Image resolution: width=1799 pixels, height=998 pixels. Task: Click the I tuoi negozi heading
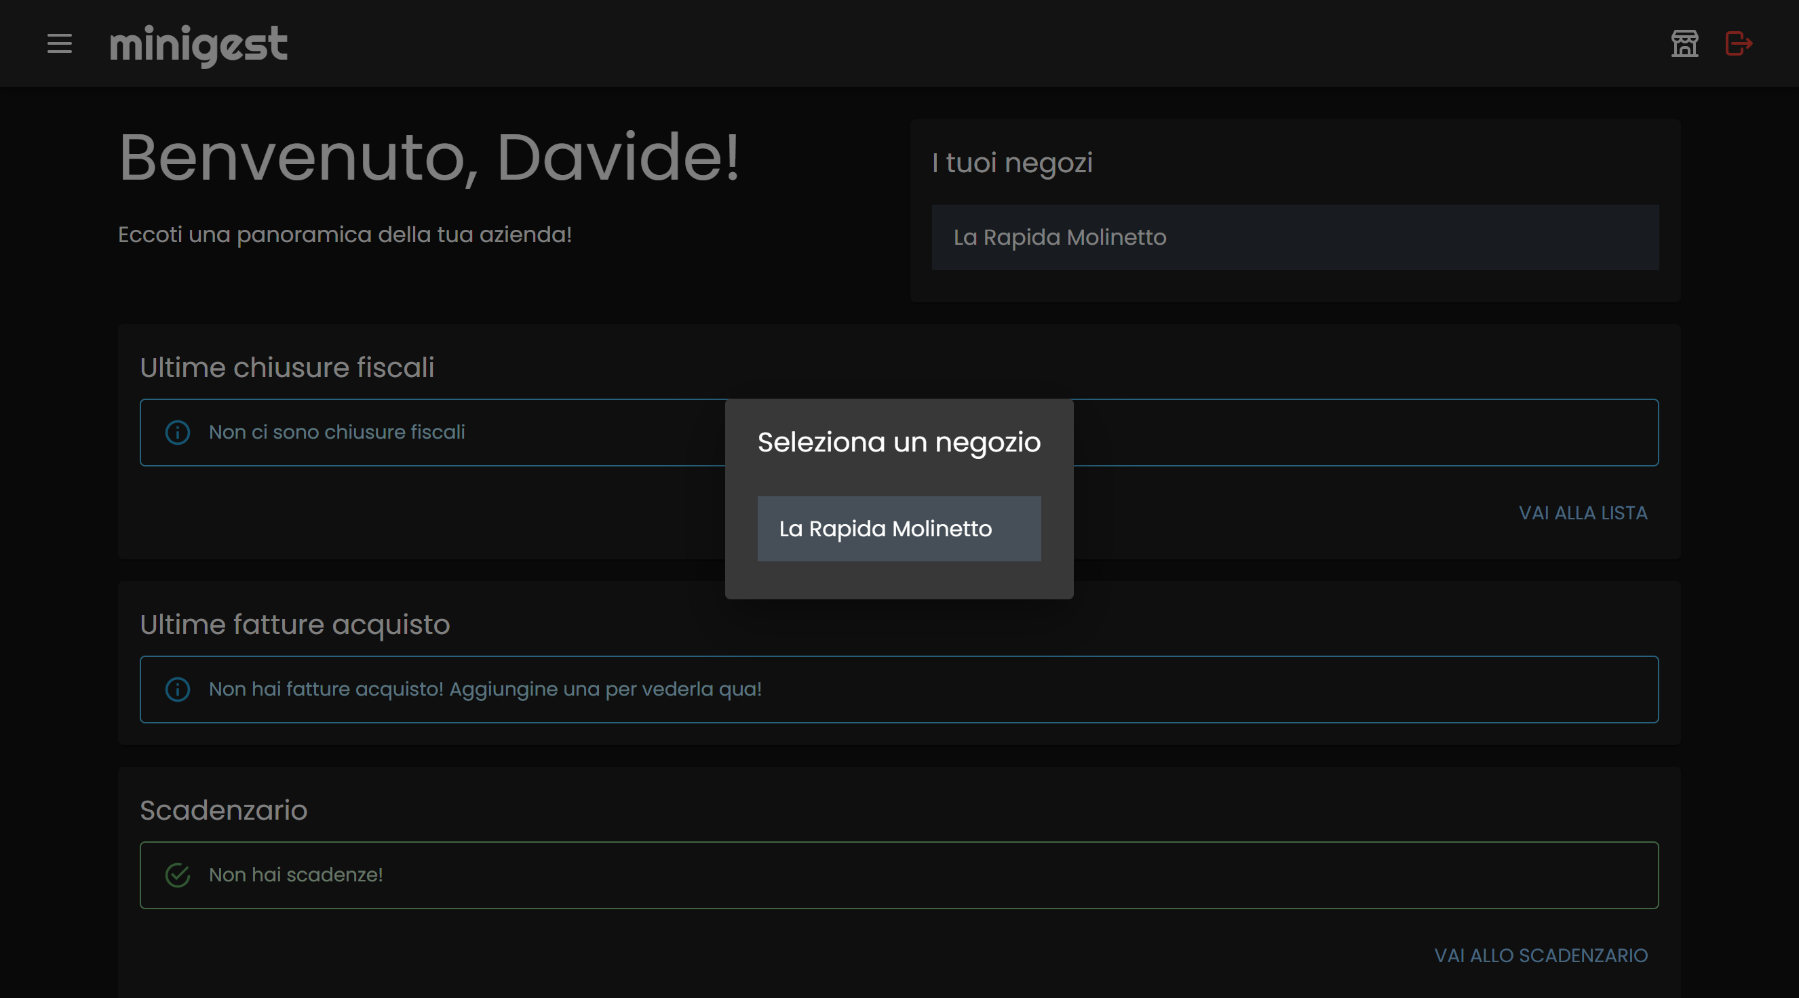point(1012,163)
